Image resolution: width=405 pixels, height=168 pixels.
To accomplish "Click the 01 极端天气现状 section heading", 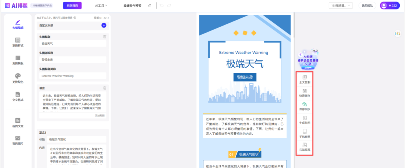I will pos(245,154).
